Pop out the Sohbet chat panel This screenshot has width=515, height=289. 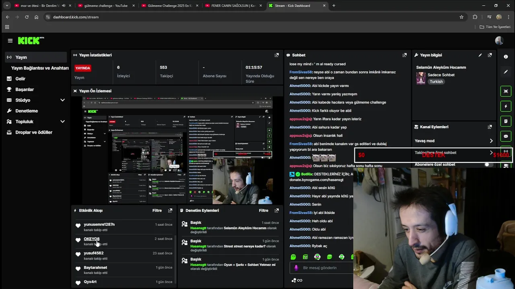click(404, 55)
